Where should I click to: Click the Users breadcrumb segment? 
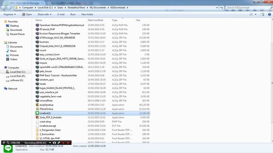(x=60, y=8)
